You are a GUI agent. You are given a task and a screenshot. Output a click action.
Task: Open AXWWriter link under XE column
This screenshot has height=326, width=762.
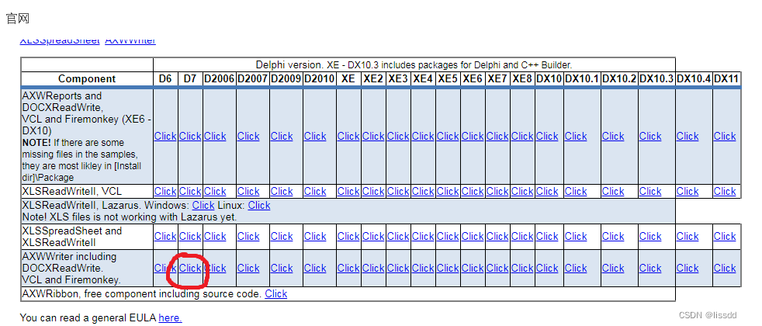pos(348,269)
